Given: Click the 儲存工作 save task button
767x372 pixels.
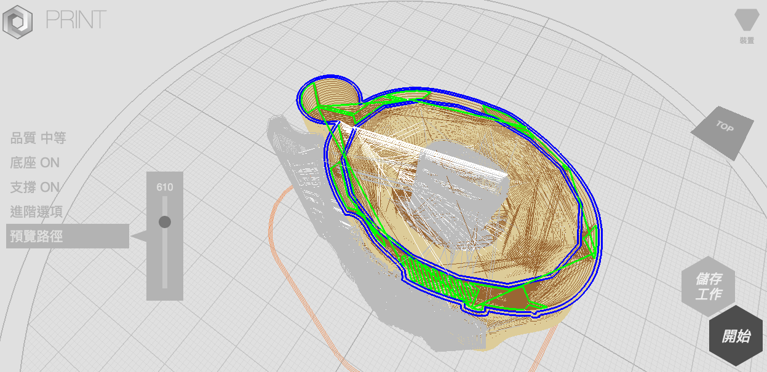Looking at the screenshot, I should [x=709, y=288].
